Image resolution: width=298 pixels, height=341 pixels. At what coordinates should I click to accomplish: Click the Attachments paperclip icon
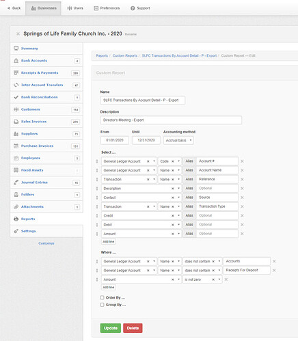[x=16, y=206]
